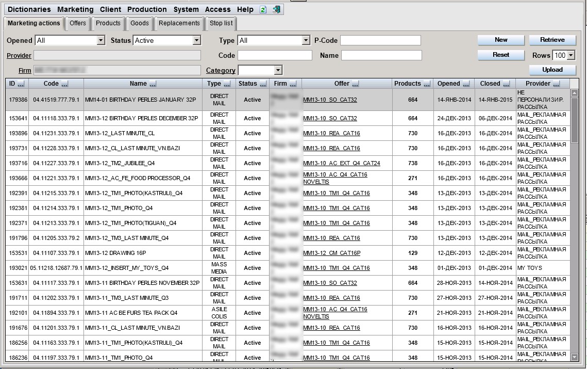The height and width of the screenshot is (369, 587).
Task: Open the MM13-12_CM_CAT16P offer link
Action: pyautogui.click(x=332, y=253)
